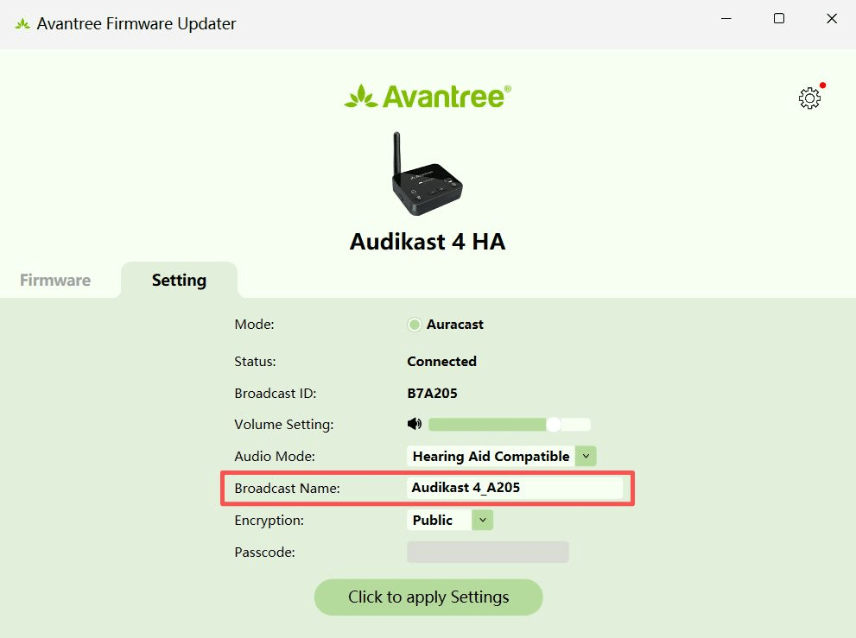The height and width of the screenshot is (638, 856).
Task: Click the Audikast 4 HA device image
Action: pos(428,174)
